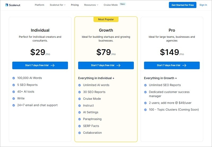Expand the Resources dropdown menu

click(x=91, y=5)
